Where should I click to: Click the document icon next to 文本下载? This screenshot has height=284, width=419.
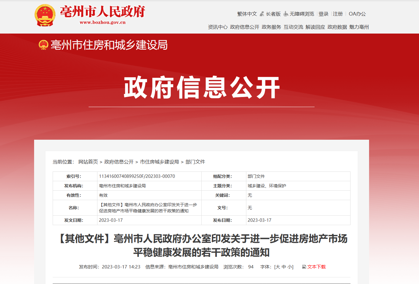click(x=304, y=267)
